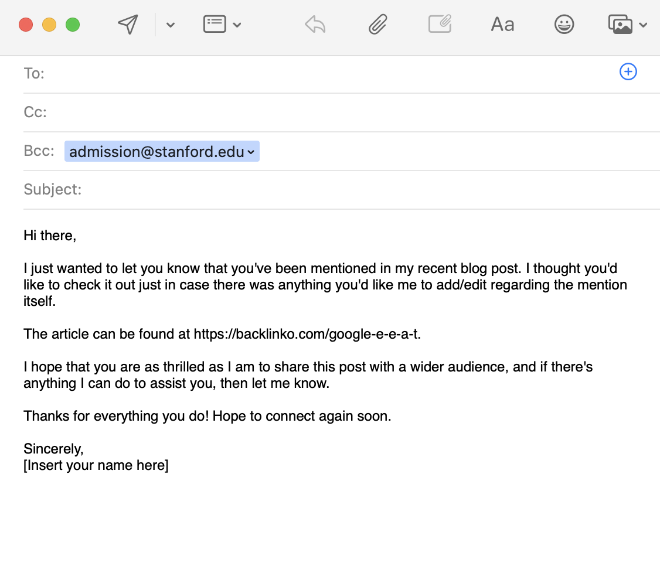Click the Photo Browser icon
Viewport: 660px width, 566px height.
(620, 25)
